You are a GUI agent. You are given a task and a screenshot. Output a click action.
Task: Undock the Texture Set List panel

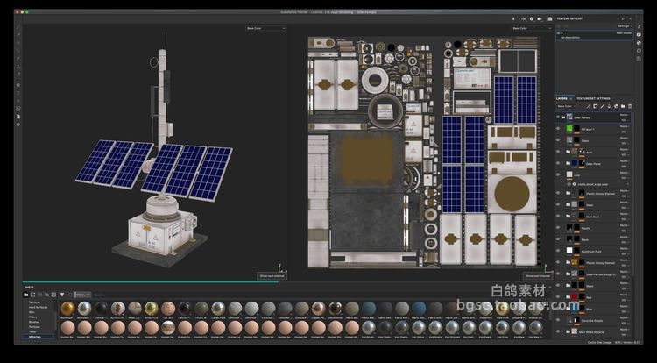(x=623, y=18)
